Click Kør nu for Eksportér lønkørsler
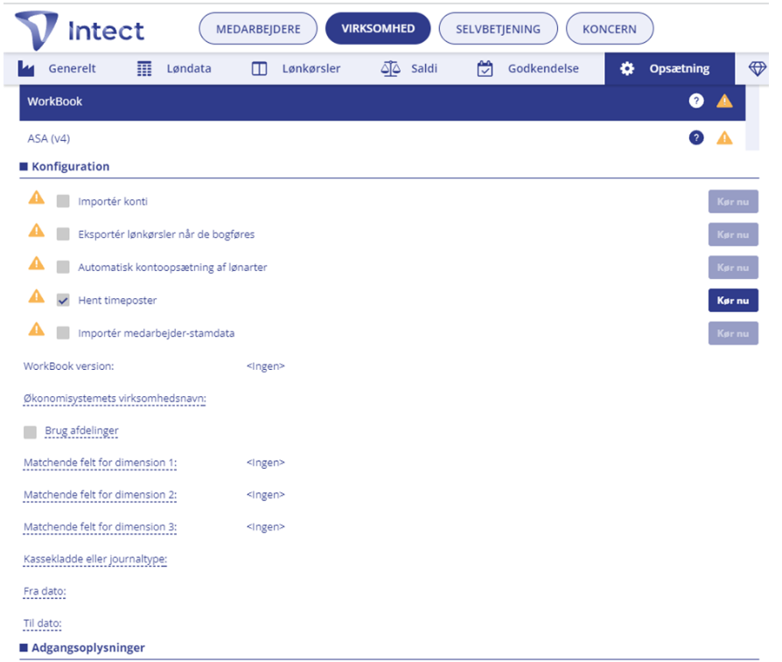782x662 pixels. (733, 234)
